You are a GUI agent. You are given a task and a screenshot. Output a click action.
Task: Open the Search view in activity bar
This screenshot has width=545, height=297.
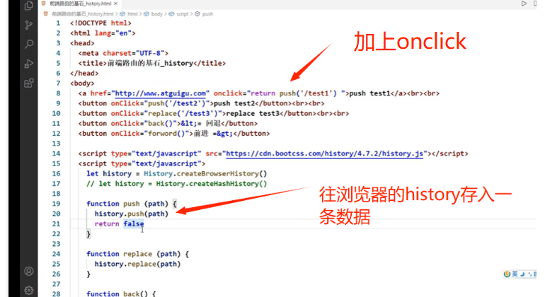tap(29, 44)
